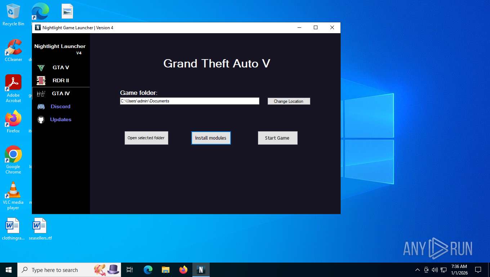Click the Discord logo icon
Viewport: 490px width, 277px height.
click(41, 106)
